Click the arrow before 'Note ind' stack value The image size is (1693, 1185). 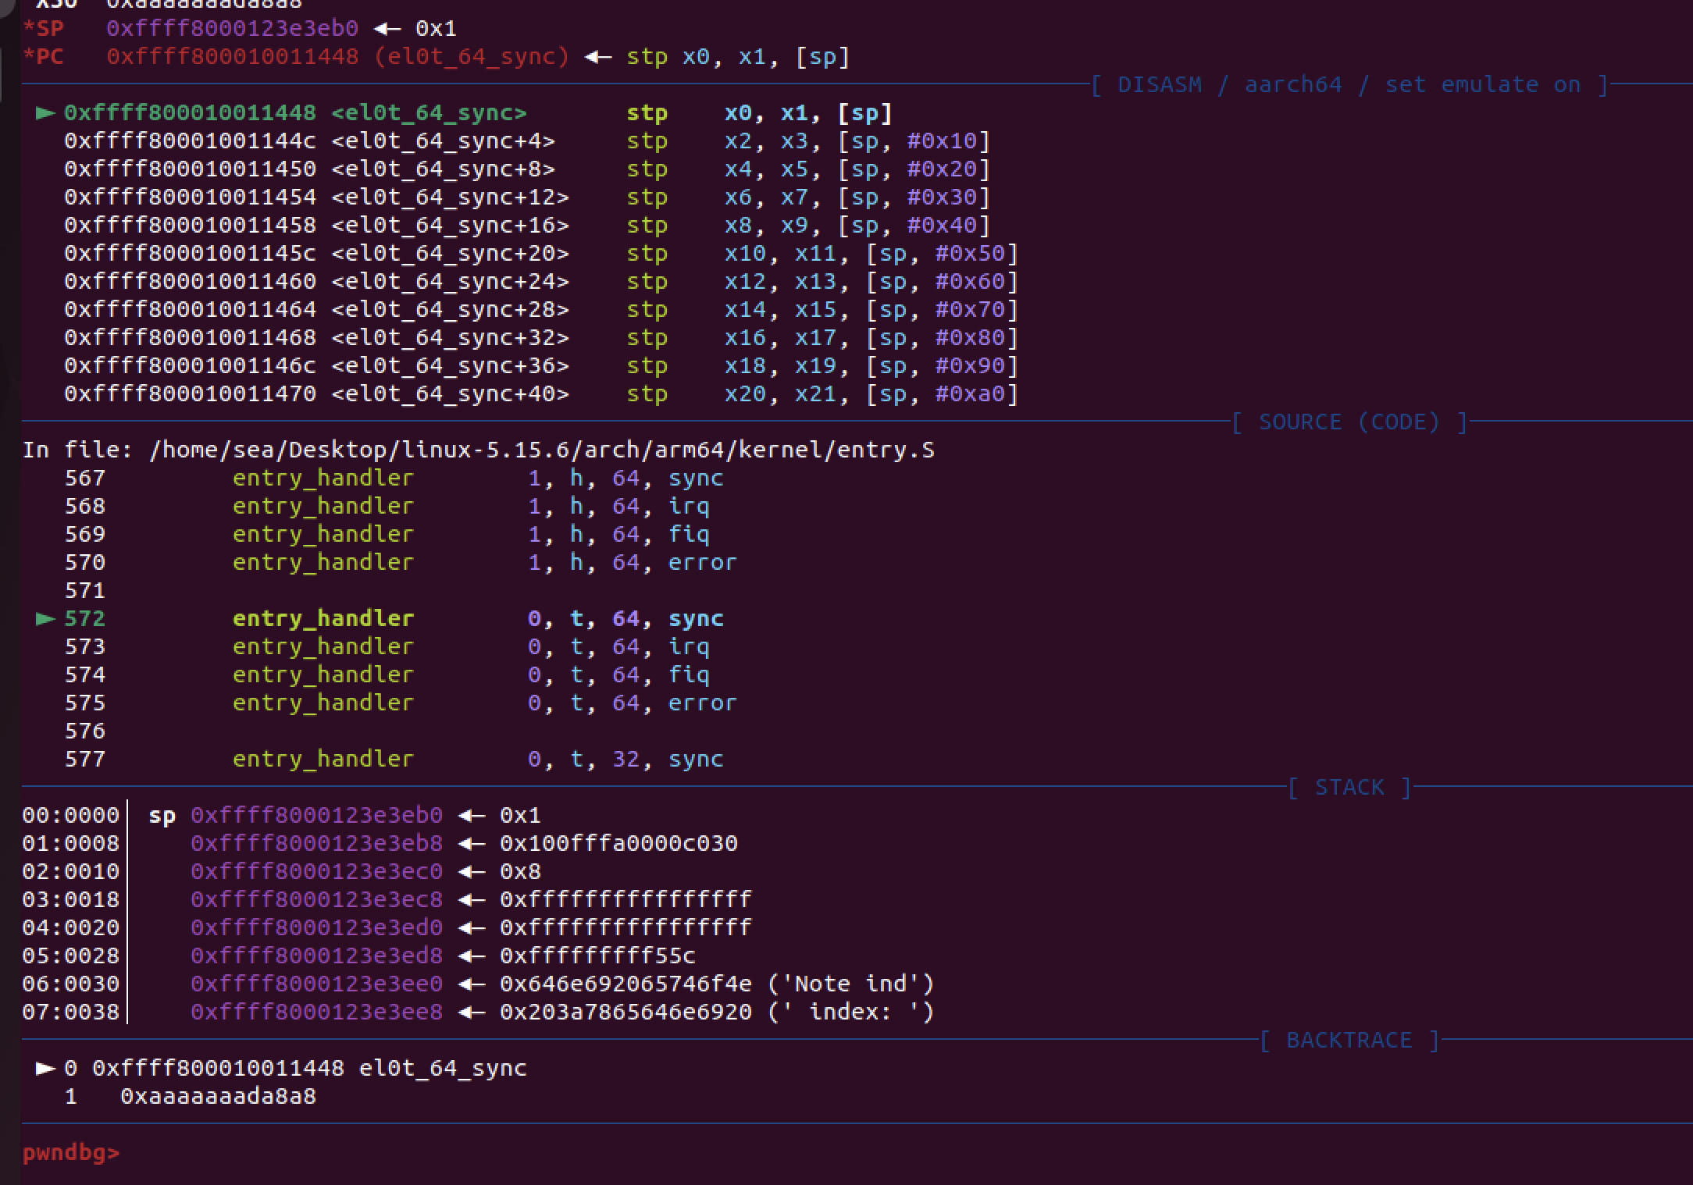(471, 984)
